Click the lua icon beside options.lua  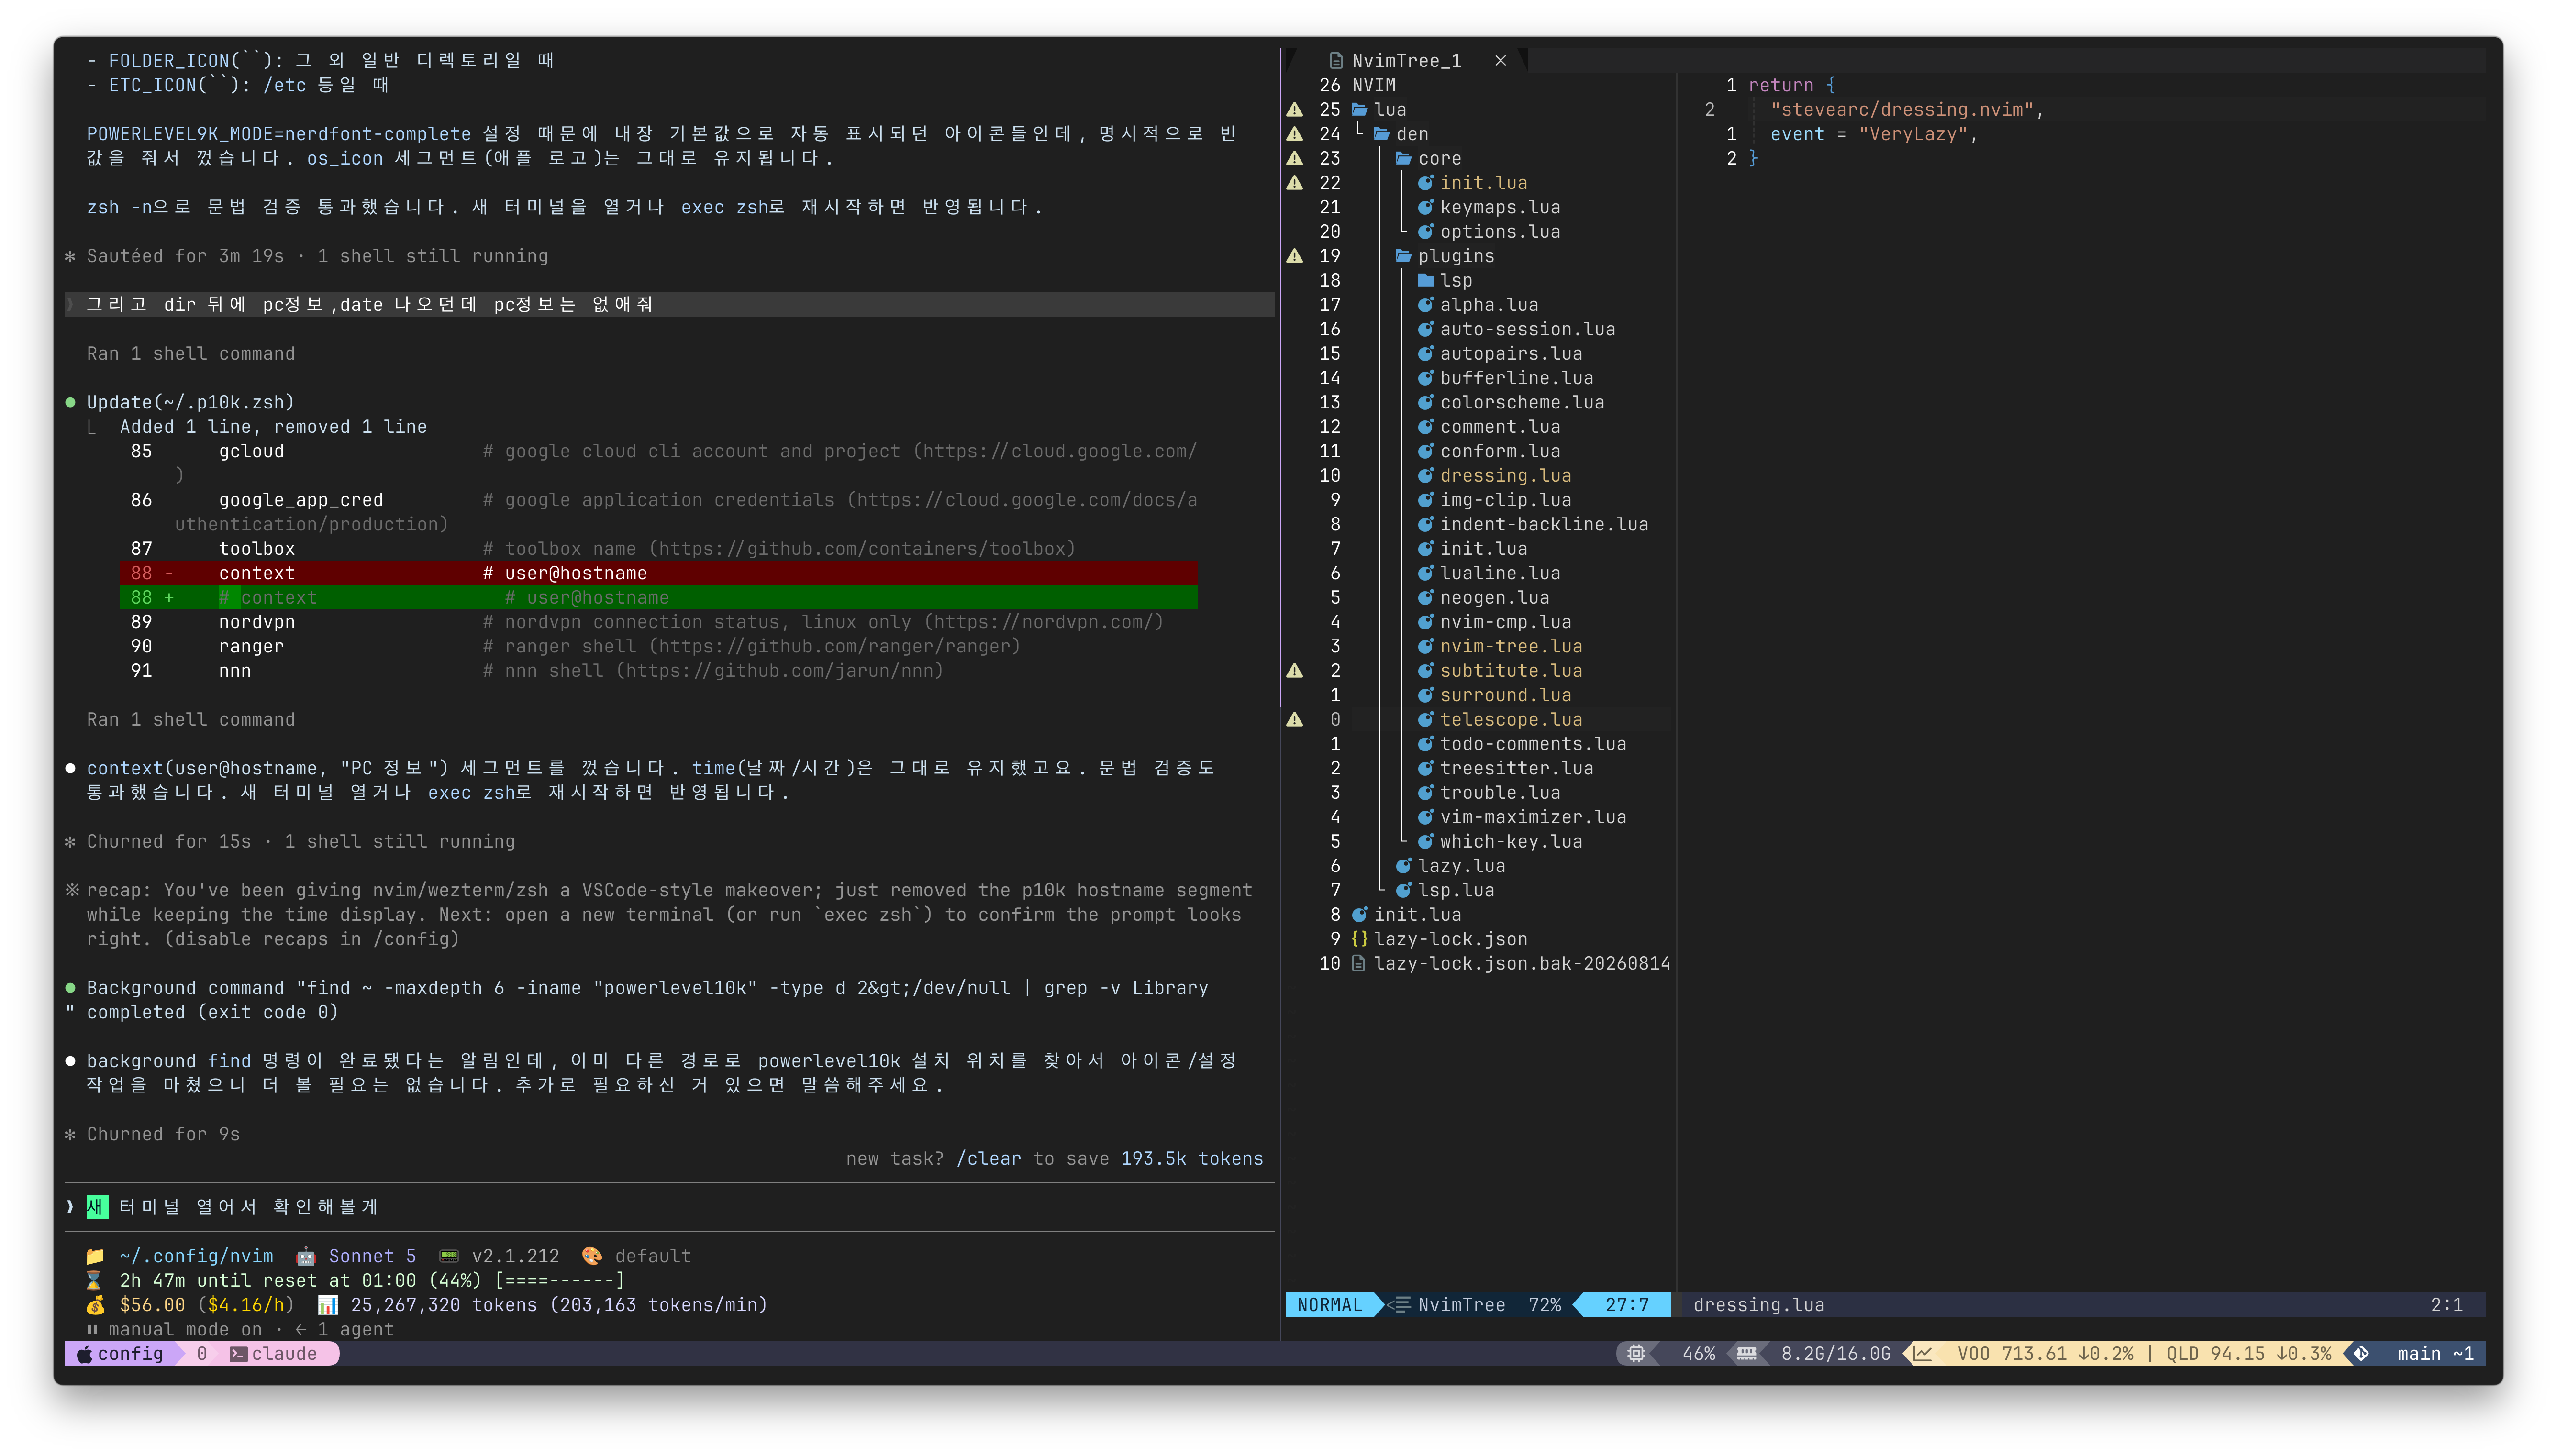point(1426,232)
